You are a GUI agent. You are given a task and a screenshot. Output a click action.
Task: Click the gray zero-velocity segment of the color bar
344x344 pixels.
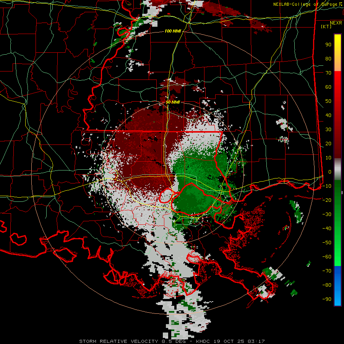pos(338,170)
